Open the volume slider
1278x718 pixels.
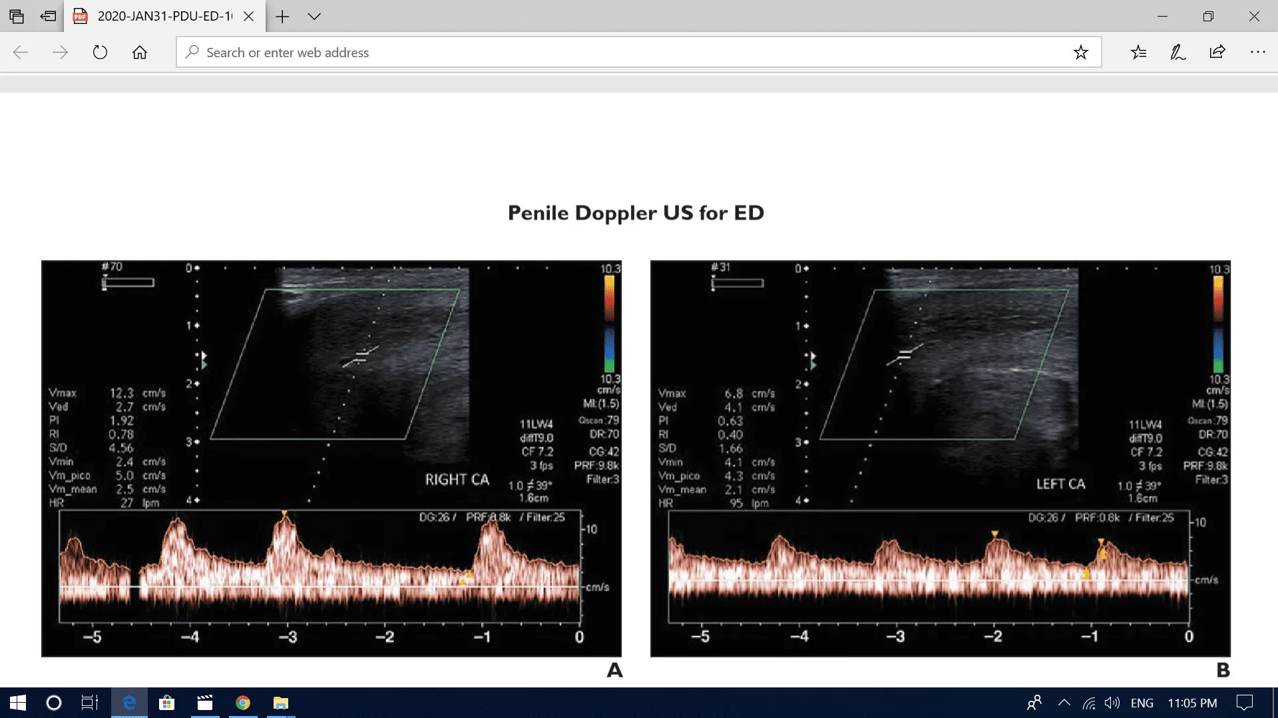pyautogui.click(x=1112, y=703)
